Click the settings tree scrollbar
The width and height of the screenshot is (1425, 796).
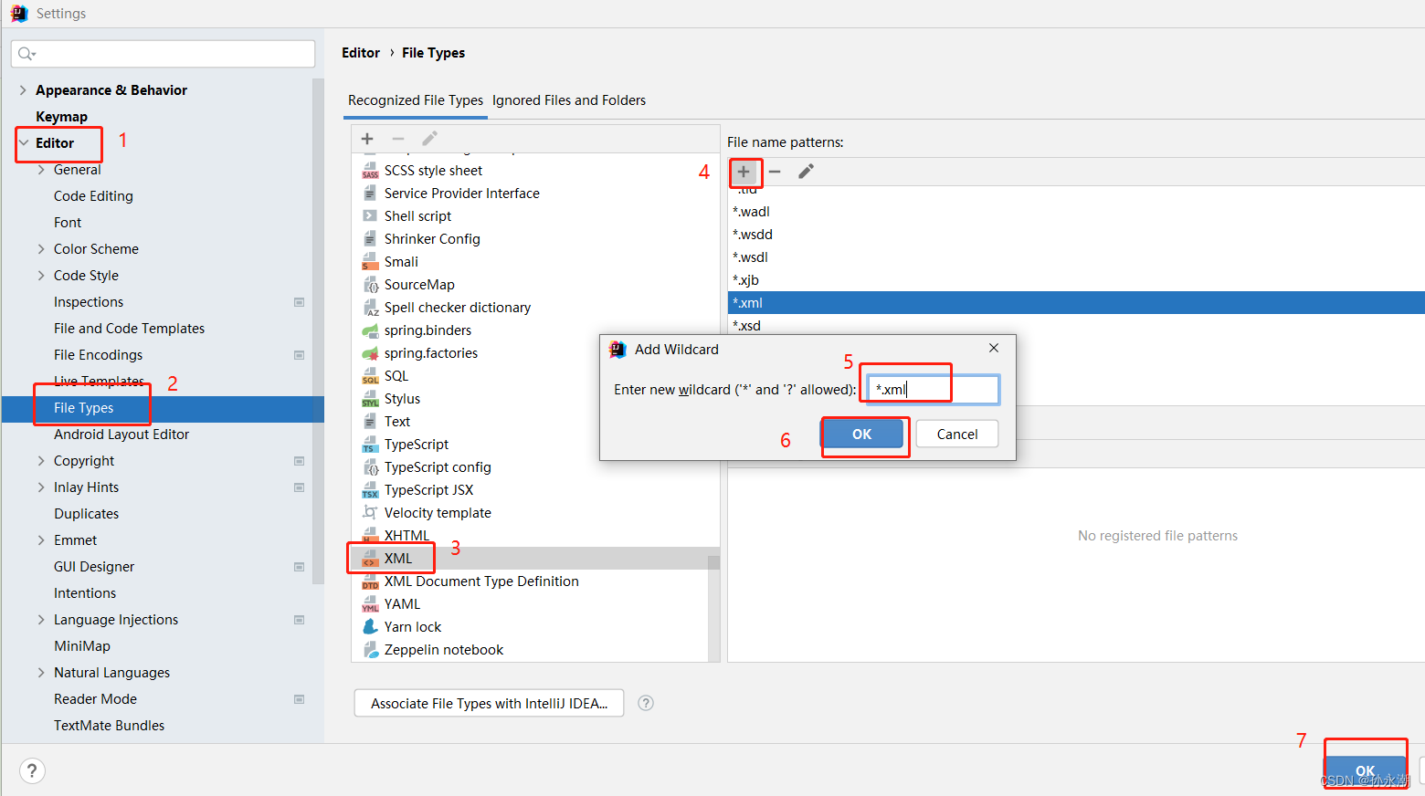[x=318, y=330]
